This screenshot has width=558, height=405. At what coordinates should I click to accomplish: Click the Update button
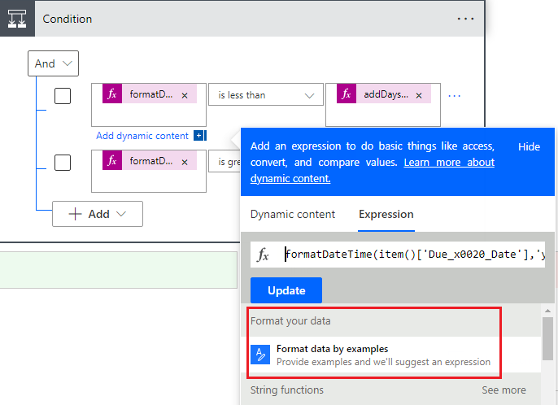pos(286,290)
